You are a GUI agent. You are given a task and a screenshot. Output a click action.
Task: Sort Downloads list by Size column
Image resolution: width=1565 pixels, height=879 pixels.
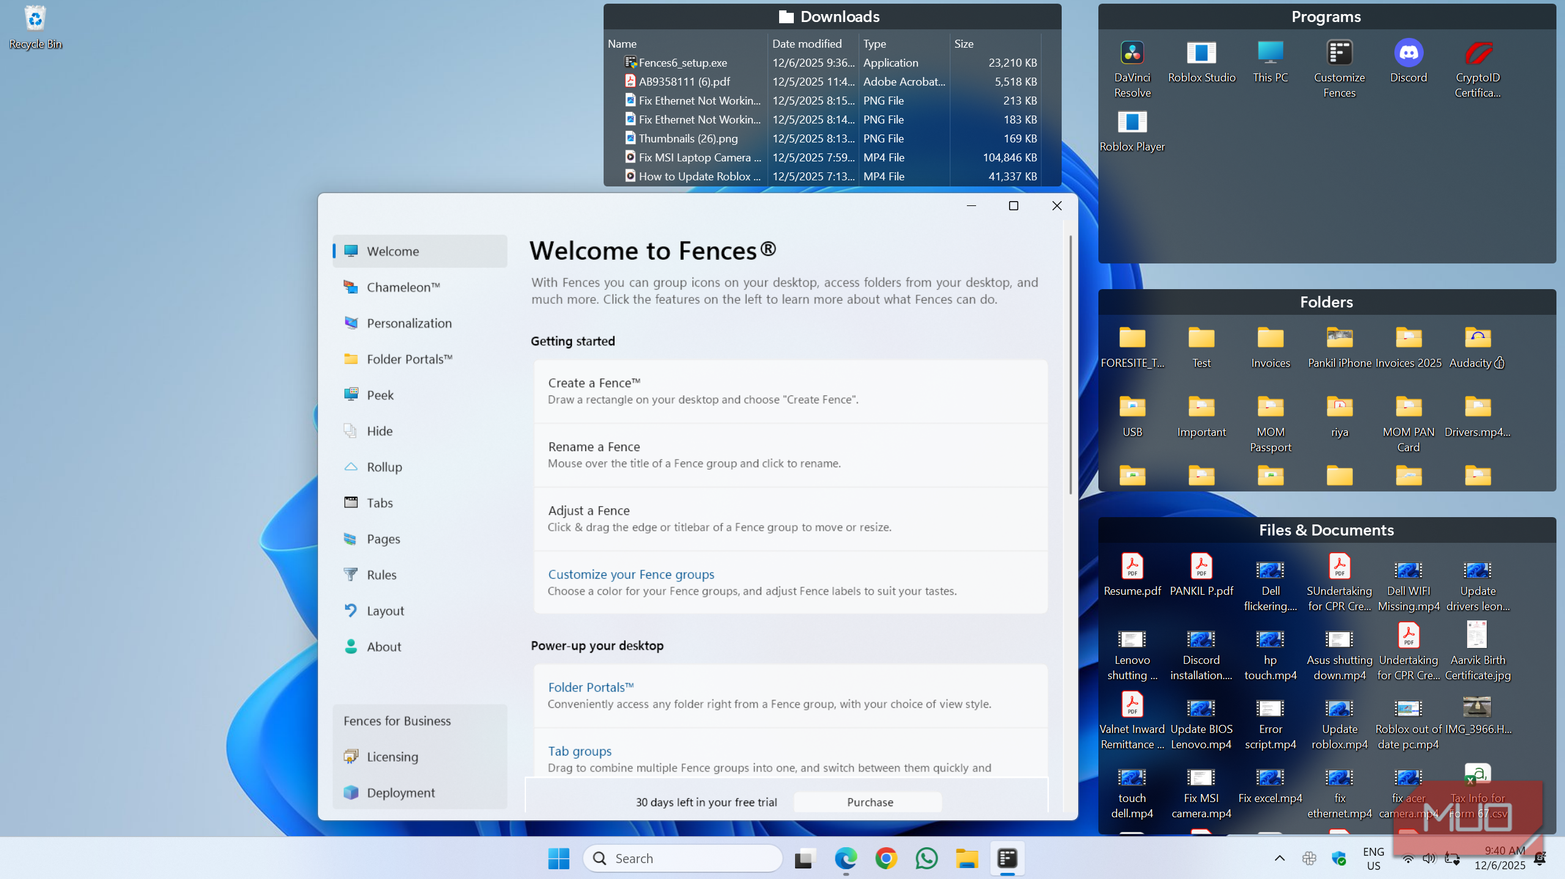click(x=964, y=44)
